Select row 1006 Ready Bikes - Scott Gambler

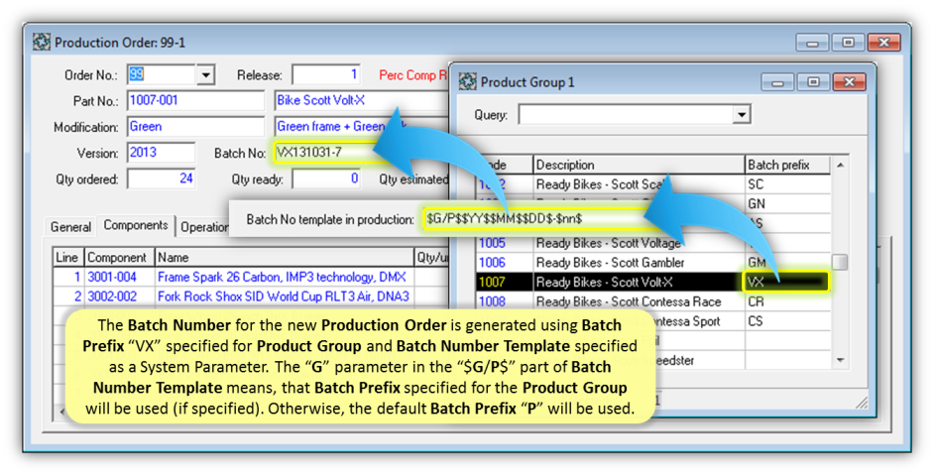click(x=652, y=262)
